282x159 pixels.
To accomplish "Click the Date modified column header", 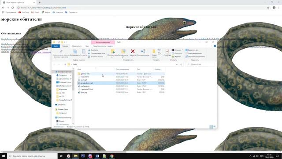I will click(122, 69).
